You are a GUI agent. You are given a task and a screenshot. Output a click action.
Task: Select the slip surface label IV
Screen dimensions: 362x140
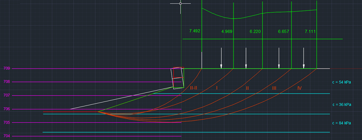pyautogui.click(x=299, y=88)
